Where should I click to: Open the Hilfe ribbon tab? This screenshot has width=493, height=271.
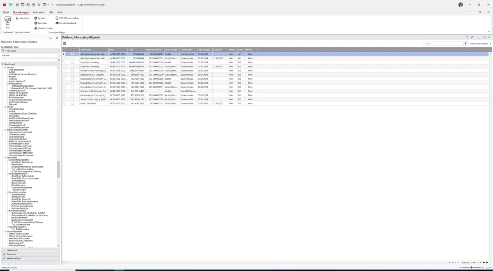(x=60, y=12)
